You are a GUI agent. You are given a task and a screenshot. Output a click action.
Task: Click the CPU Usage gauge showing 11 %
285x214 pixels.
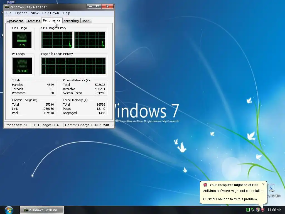22,40
